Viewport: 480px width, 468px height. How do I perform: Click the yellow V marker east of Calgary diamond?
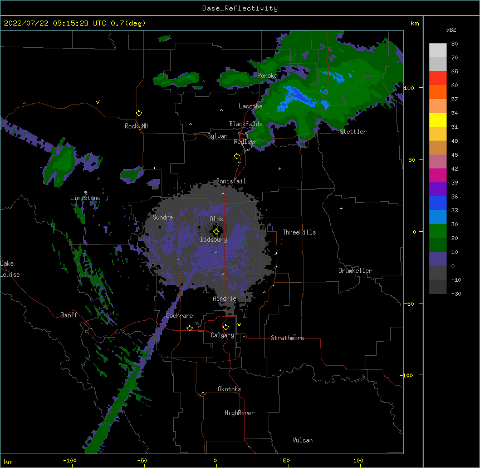click(239, 325)
